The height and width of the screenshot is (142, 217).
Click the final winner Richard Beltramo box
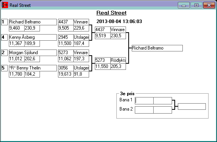157,48
